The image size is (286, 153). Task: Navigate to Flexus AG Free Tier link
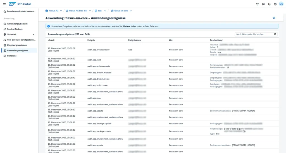pos(78,11)
